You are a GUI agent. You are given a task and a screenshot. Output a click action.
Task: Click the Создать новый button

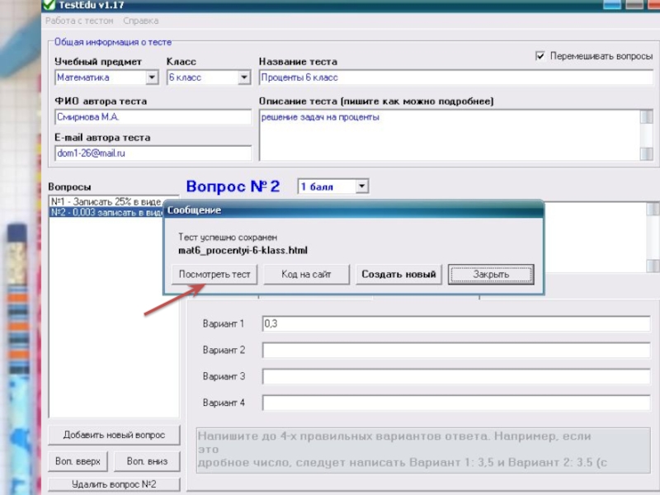click(x=398, y=275)
